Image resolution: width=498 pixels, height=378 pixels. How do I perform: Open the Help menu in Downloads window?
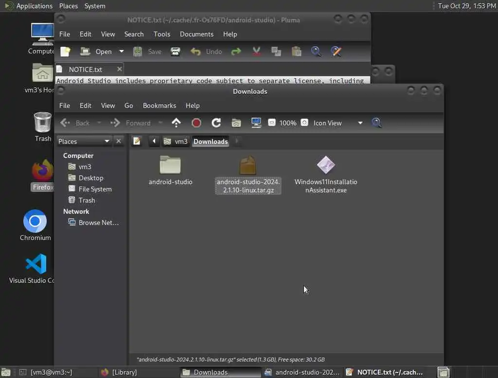pos(193,105)
